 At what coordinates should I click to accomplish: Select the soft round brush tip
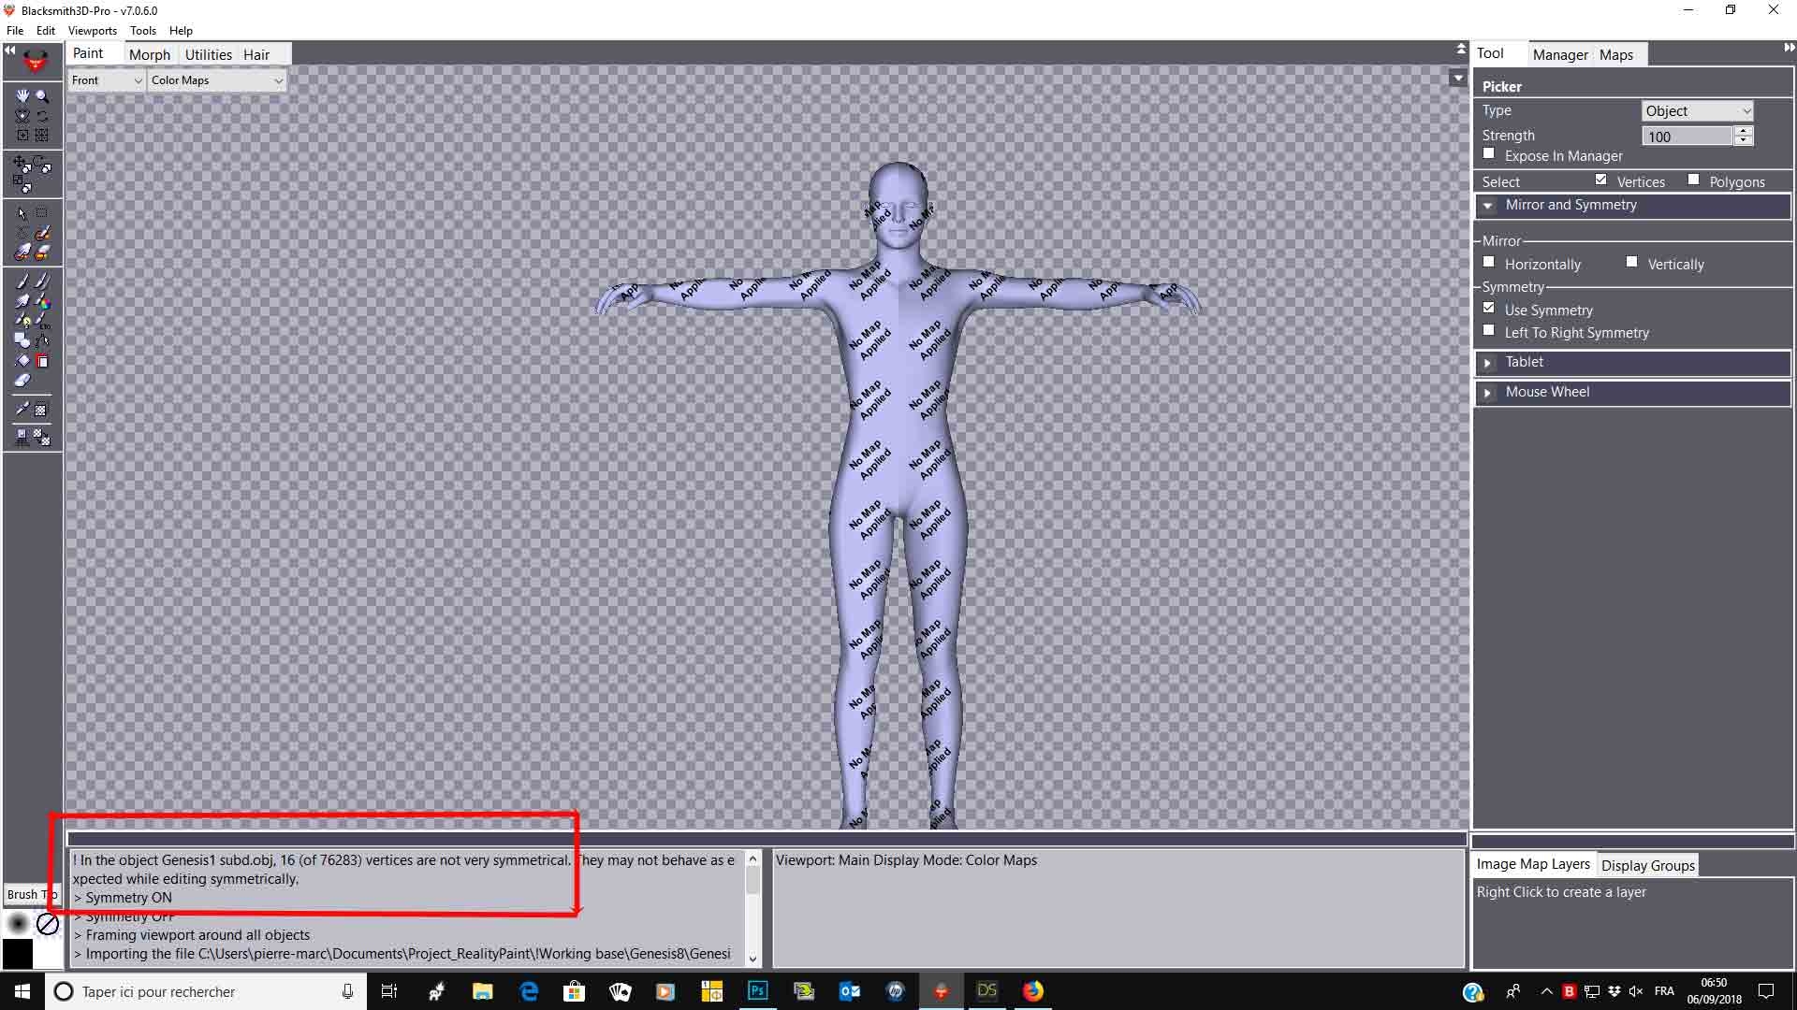[x=18, y=924]
